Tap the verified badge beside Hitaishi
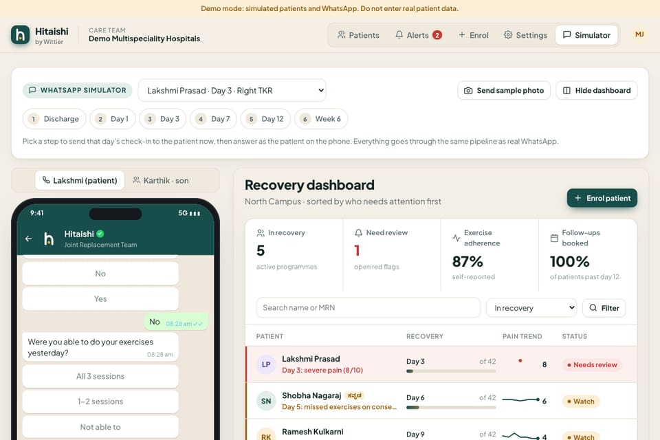 100,234
